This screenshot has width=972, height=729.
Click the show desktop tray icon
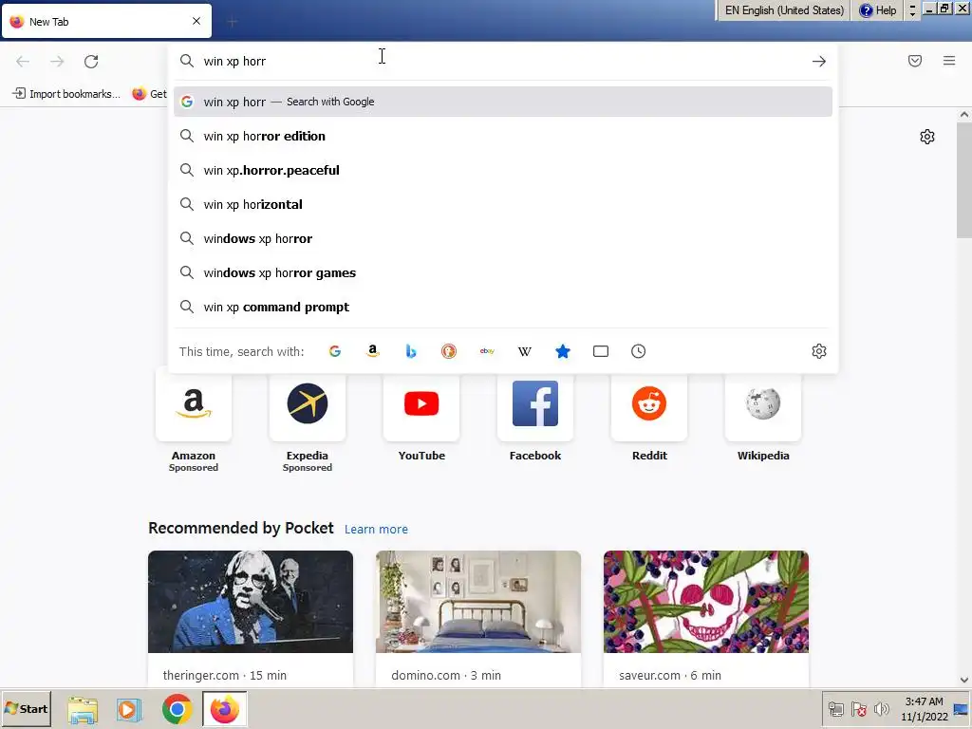click(961, 709)
